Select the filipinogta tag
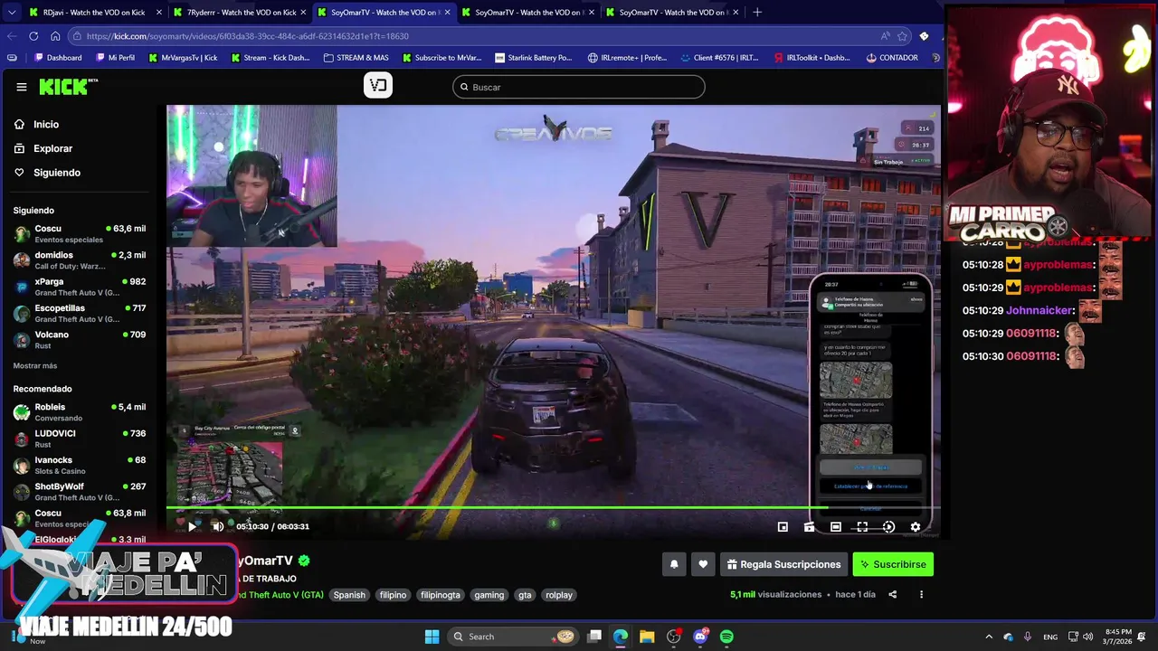Screen dimensions: 1158x651 pyautogui.click(x=441, y=595)
